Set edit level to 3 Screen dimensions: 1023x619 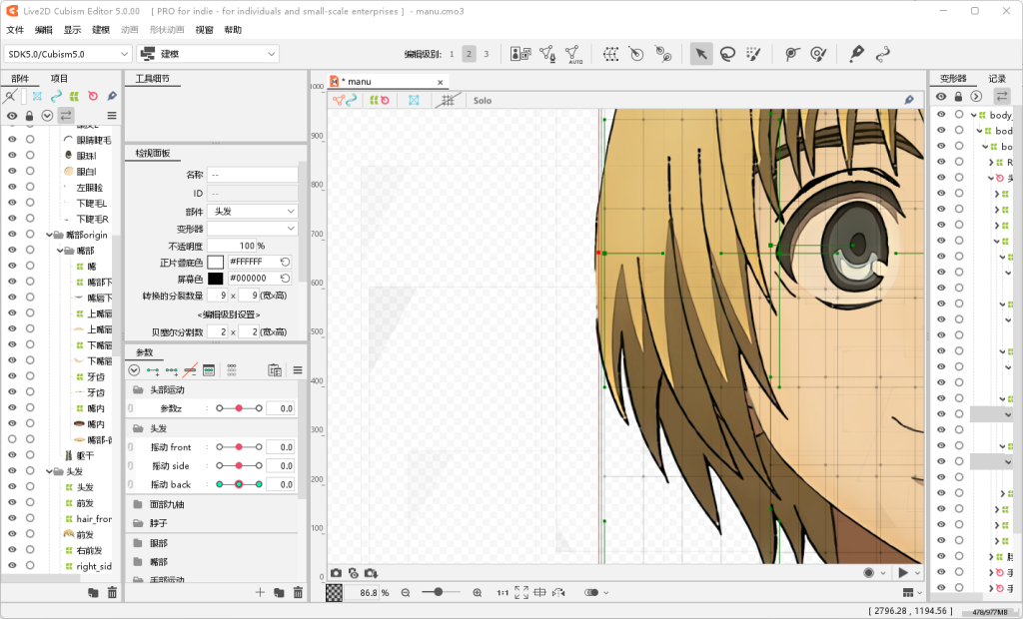coord(487,54)
